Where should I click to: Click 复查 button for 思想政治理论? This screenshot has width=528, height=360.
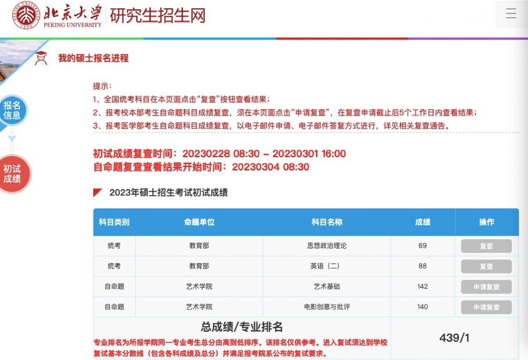(486, 246)
